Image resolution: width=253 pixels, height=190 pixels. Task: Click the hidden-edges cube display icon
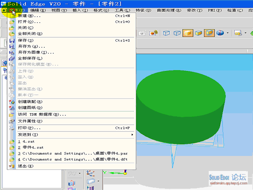(177, 33)
